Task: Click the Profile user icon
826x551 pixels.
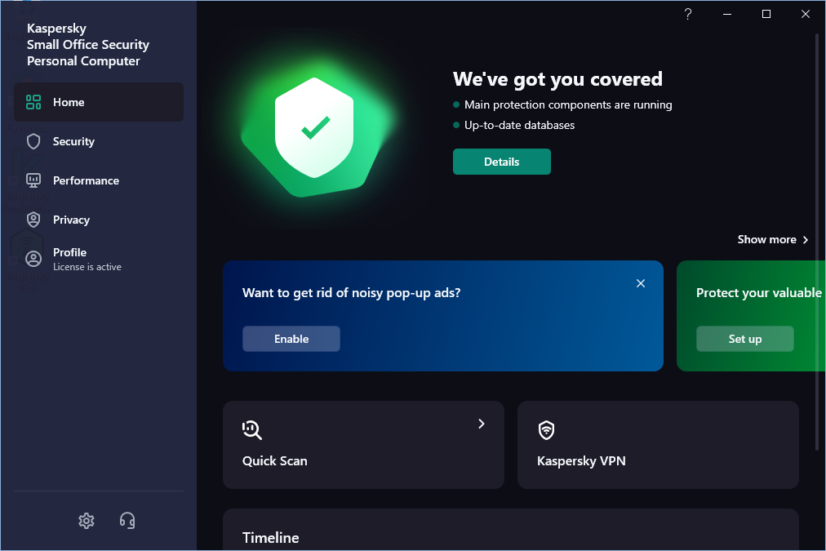Action: (33, 259)
